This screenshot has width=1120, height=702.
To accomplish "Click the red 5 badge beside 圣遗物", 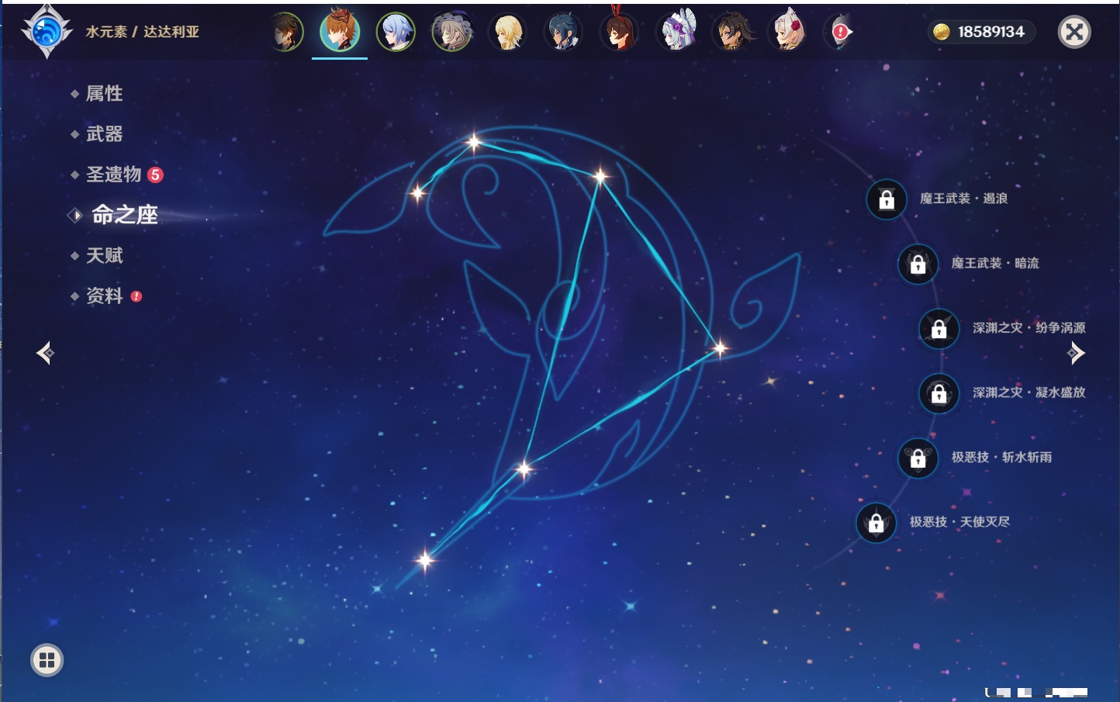I will coord(155,175).
